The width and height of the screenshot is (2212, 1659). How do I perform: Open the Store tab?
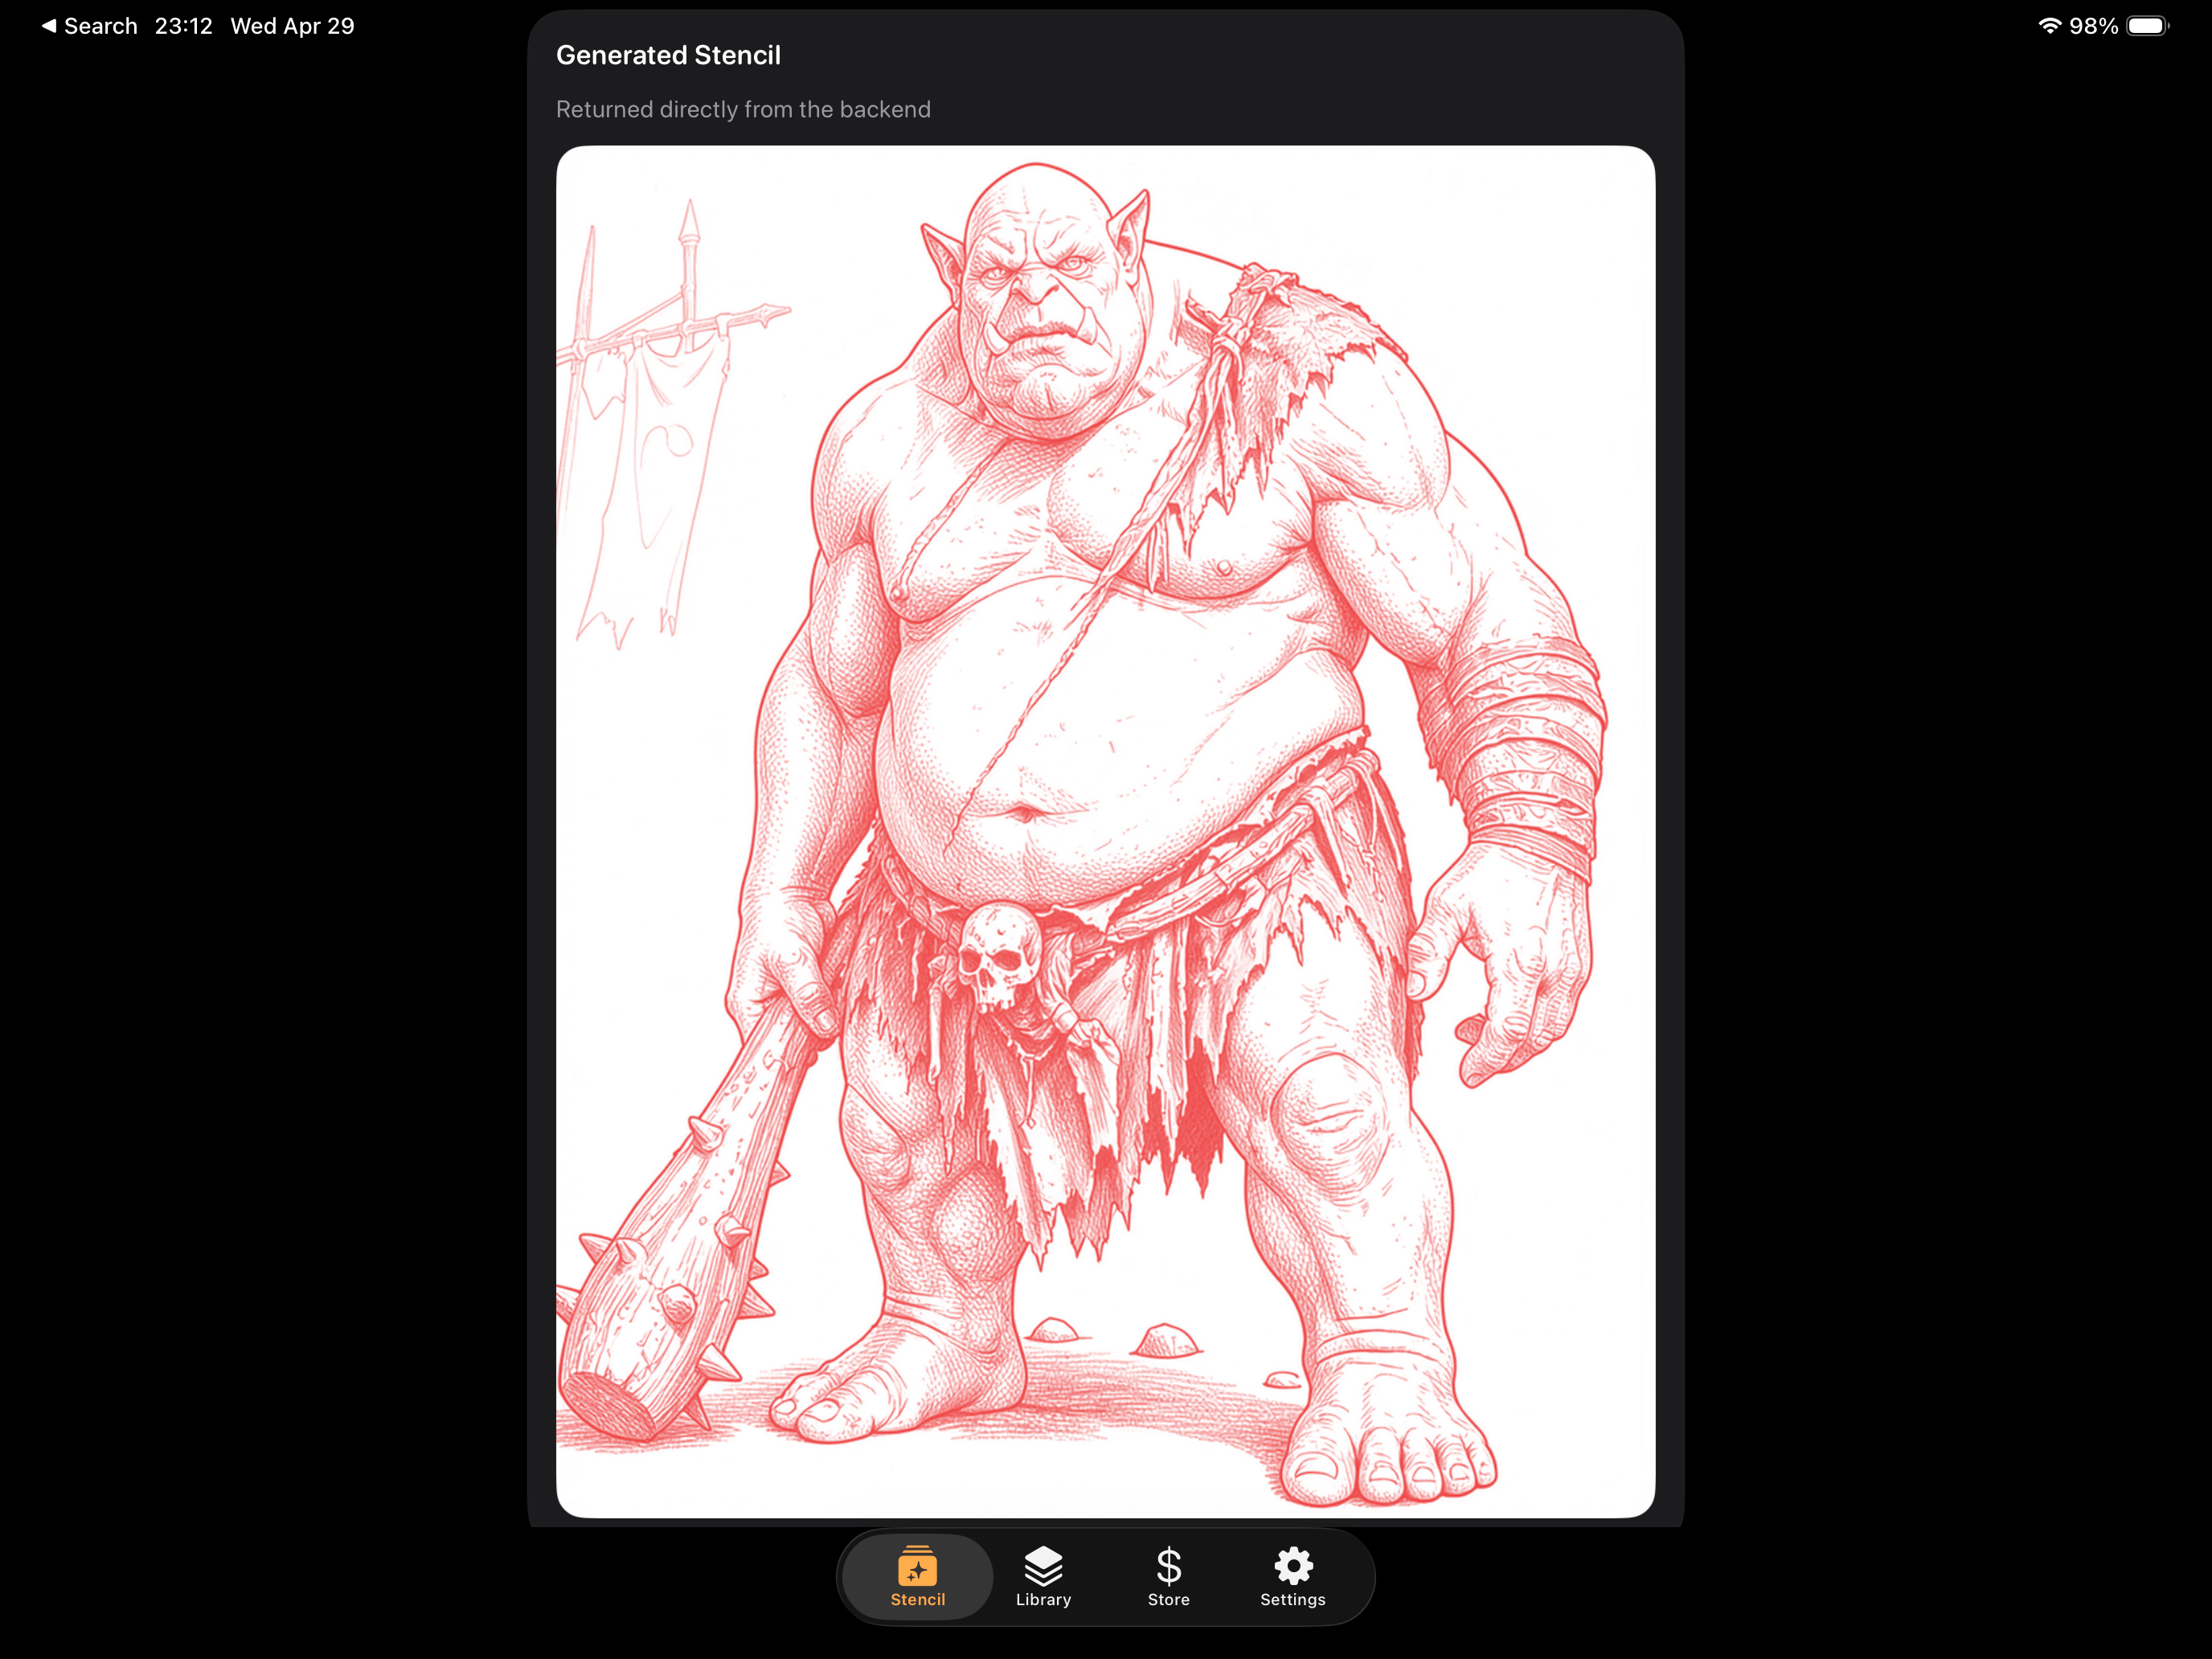click(1168, 1576)
